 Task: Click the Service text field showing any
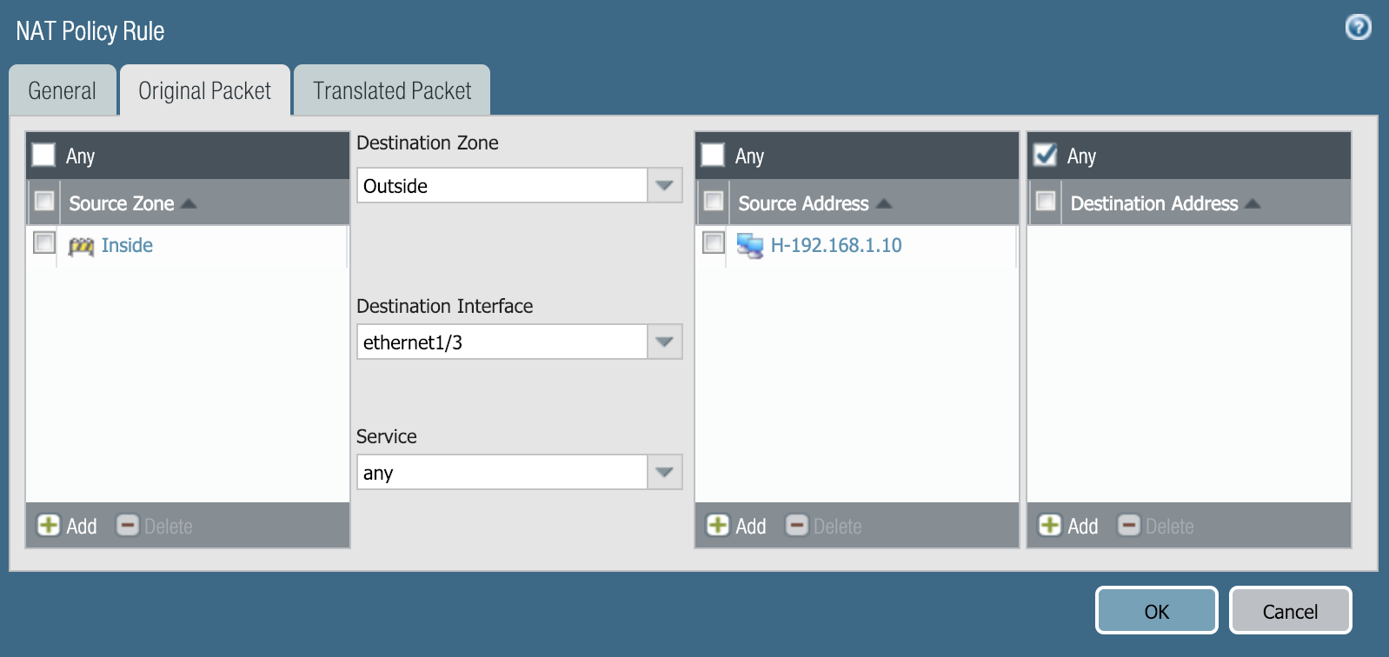(x=502, y=473)
